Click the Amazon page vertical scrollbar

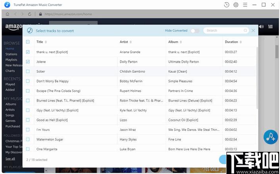[277, 52]
